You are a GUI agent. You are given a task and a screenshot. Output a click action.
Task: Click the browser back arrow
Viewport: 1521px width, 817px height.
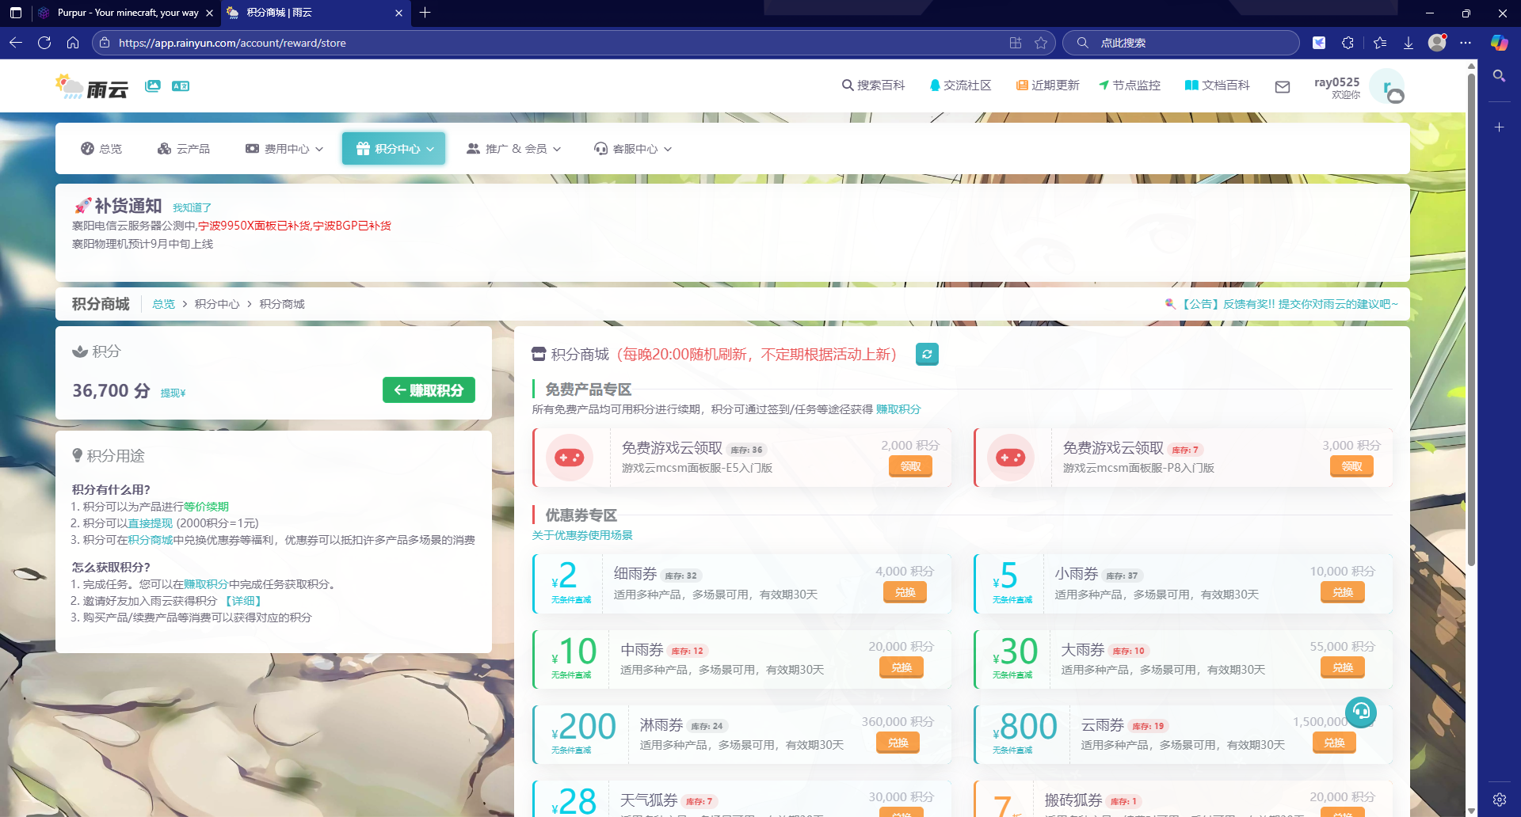(x=16, y=43)
